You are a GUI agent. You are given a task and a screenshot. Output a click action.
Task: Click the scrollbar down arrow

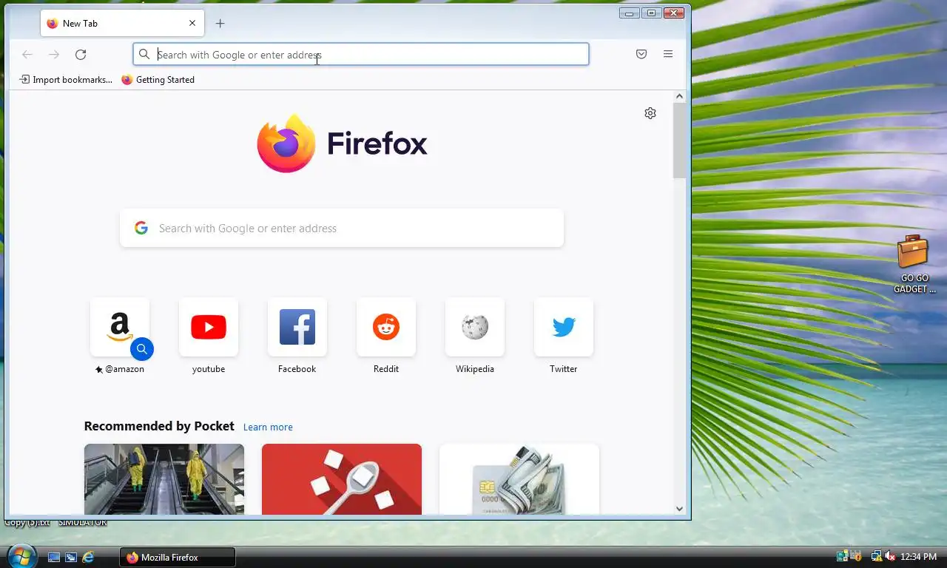(x=679, y=509)
